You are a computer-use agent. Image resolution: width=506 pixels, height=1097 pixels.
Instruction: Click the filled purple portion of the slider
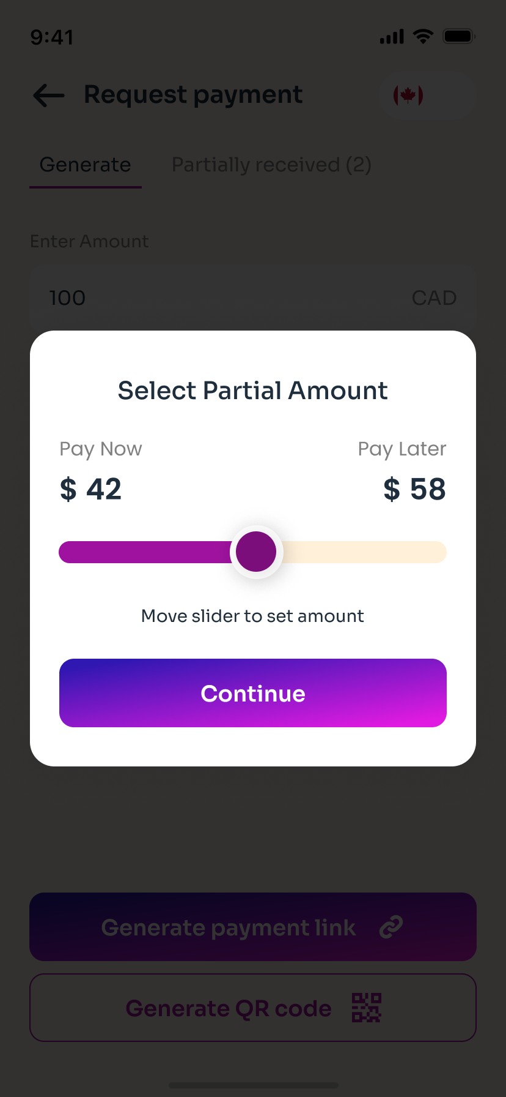coord(144,552)
